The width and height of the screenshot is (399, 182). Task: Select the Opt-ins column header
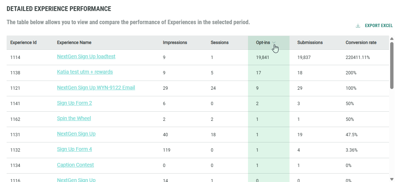point(263,42)
